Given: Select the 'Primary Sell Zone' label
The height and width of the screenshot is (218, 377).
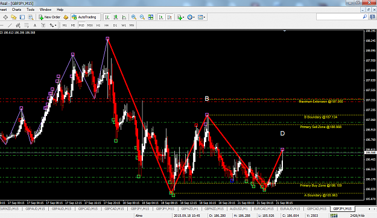Looking at the screenshot, I should (321, 127).
